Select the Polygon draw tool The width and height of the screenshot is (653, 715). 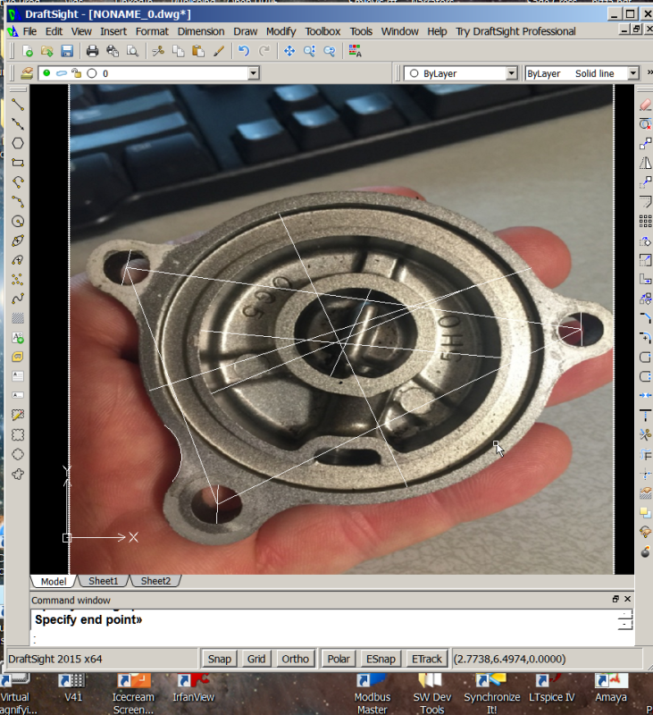[x=18, y=143]
